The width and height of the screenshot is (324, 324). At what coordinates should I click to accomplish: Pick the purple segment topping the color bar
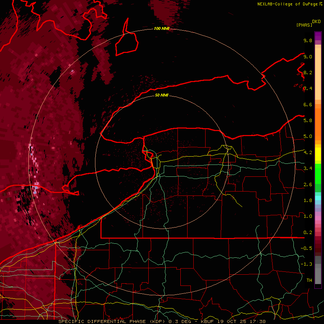click(318, 36)
